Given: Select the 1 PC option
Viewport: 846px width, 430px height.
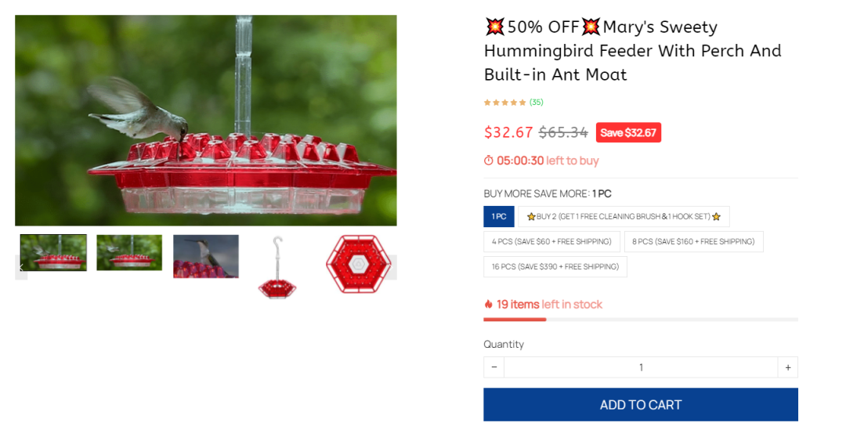Looking at the screenshot, I should pos(499,217).
